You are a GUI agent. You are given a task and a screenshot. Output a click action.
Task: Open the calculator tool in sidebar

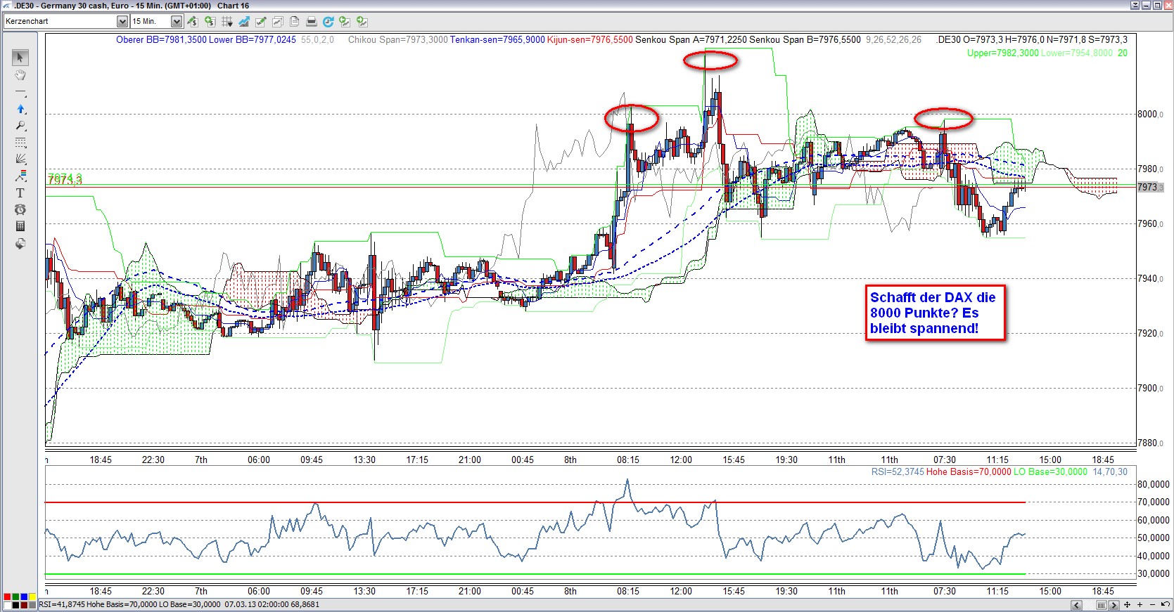tap(20, 226)
